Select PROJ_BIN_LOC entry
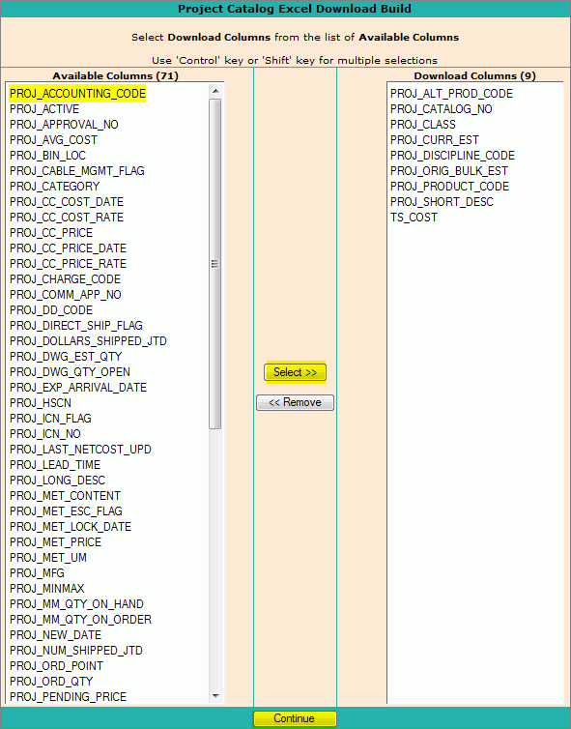The height and width of the screenshot is (729, 571). coord(48,156)
